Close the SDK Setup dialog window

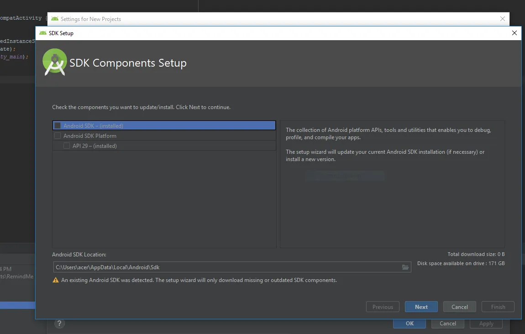coord(514,33)
